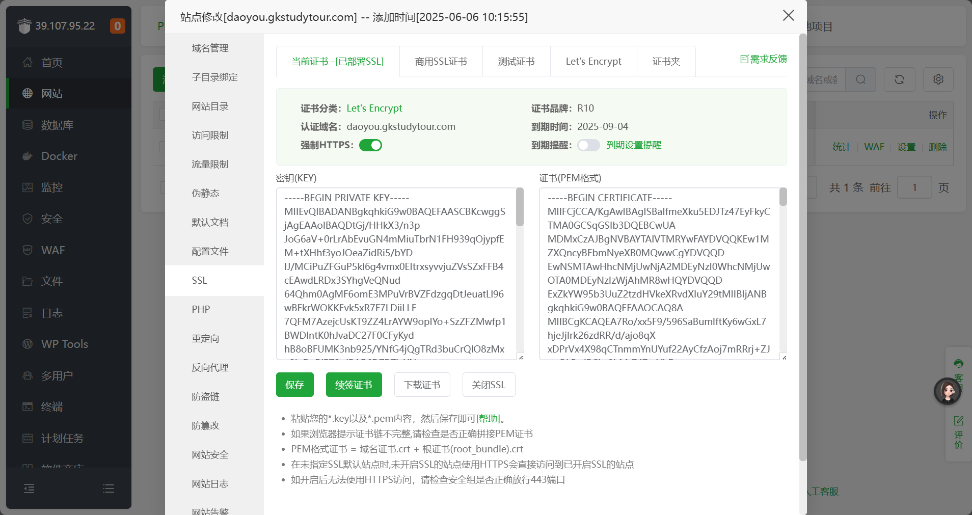Open the settings gear icon
Viewport: 972px width, 515px height.
pos(938,79)
